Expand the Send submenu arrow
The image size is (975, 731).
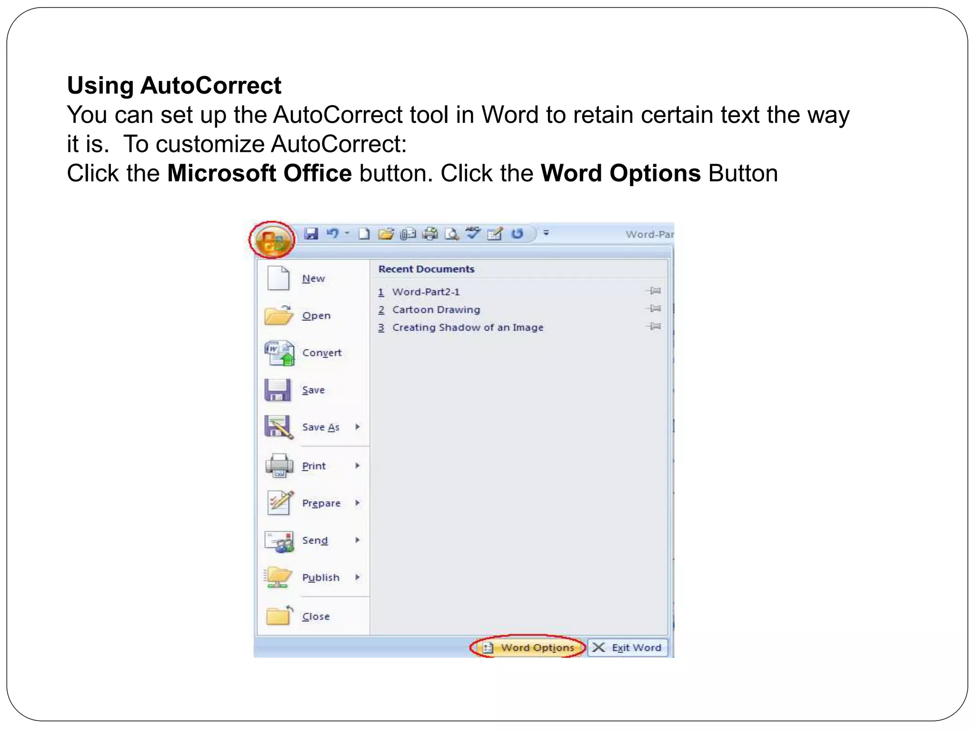coord(357,540)
